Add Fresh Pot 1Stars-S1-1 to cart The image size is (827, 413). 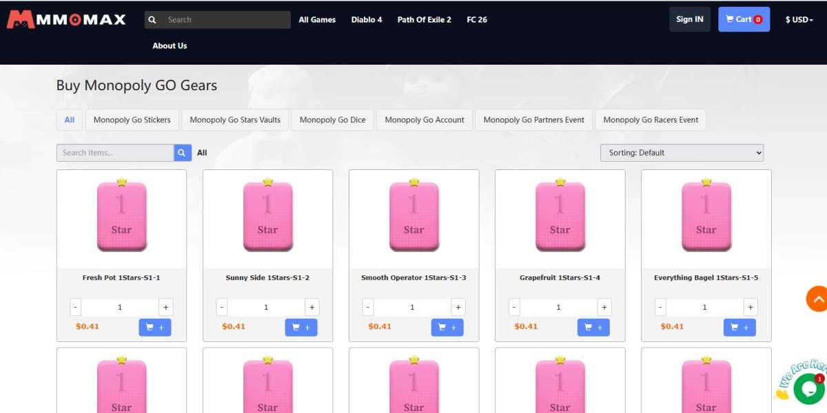pyautogui.click(x=155, y=328)
